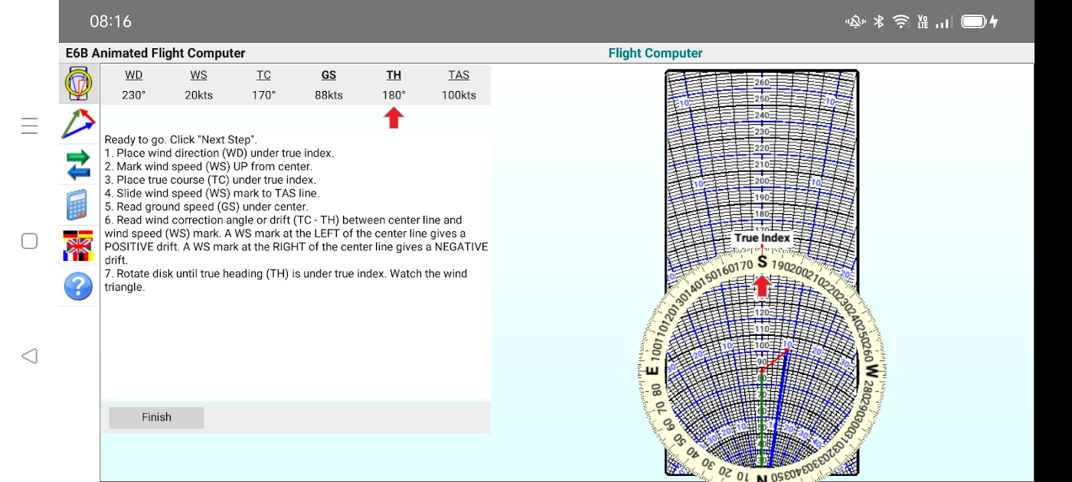Image resolution: width=1072 pixels, height=482 pixels.
Task: Select the TC true course column
Action: pyautogui.click(x=263, y=75)
